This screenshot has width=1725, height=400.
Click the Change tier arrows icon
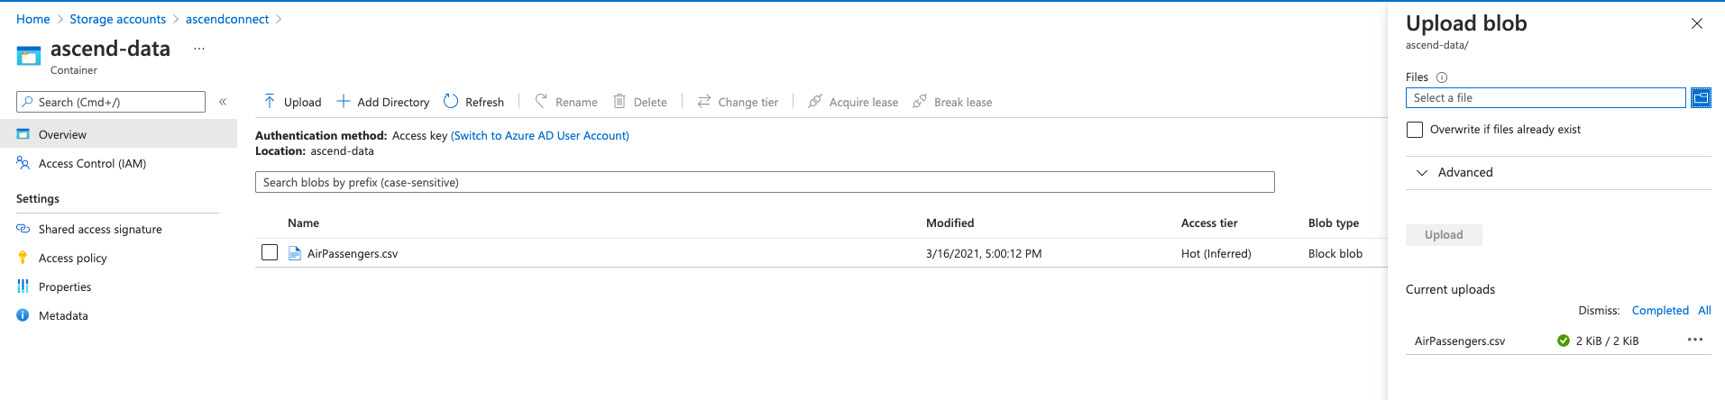point(704,101)
